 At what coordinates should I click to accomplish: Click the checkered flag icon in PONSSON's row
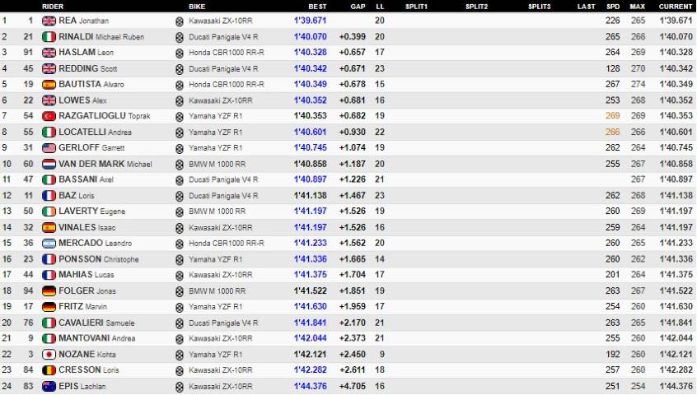(x=180, y=260)
